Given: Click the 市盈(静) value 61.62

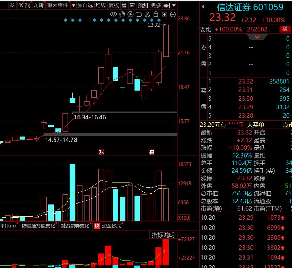Looking at the screenshot, I should coord(244,209).
